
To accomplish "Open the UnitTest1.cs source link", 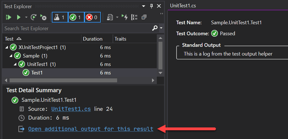I will pos(71,109).
